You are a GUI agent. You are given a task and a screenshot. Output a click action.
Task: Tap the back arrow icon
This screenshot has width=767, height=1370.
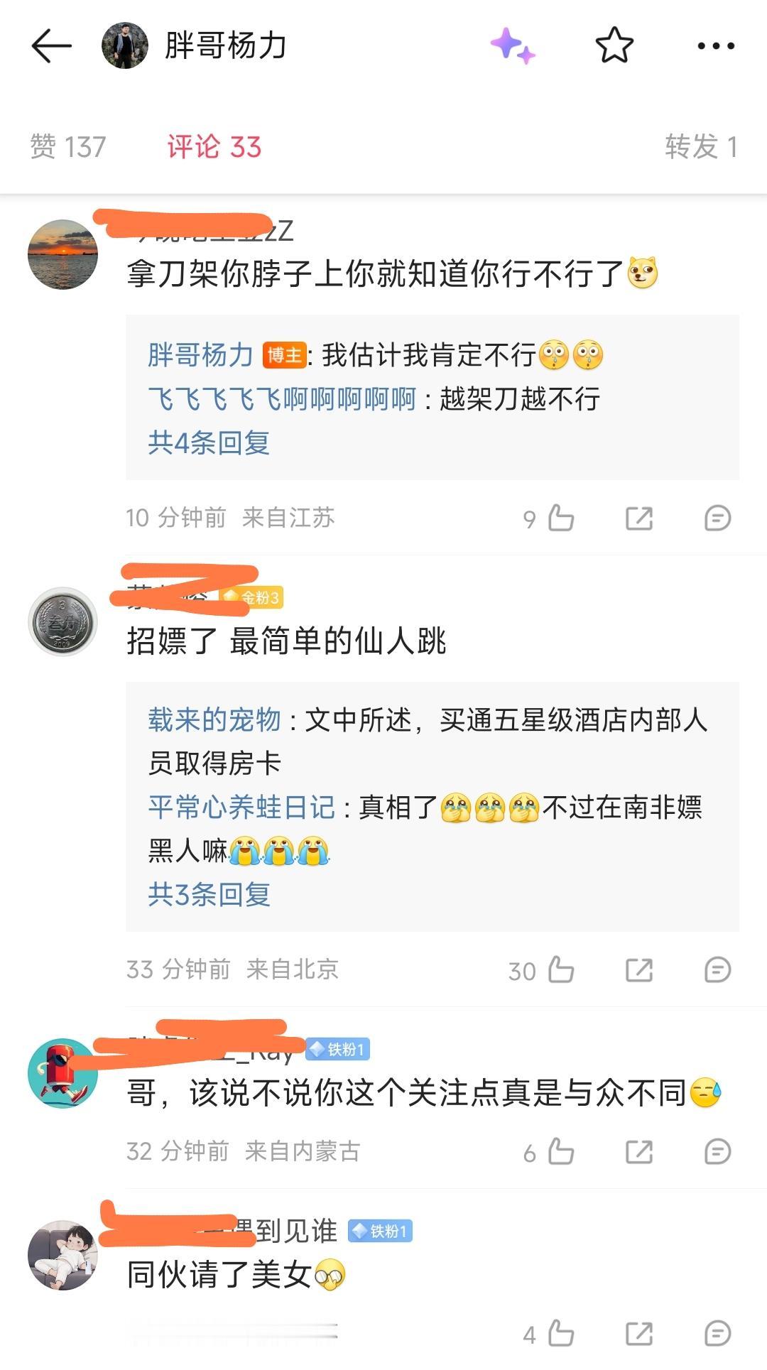pos(52,46)
